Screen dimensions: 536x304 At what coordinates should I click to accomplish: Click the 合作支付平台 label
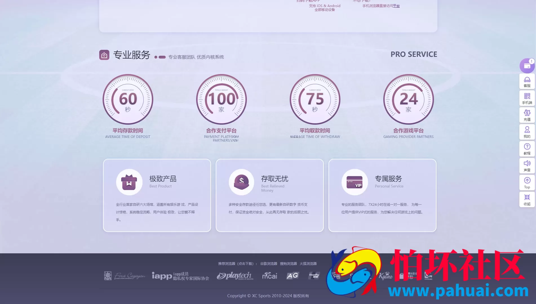click(222, 131)
